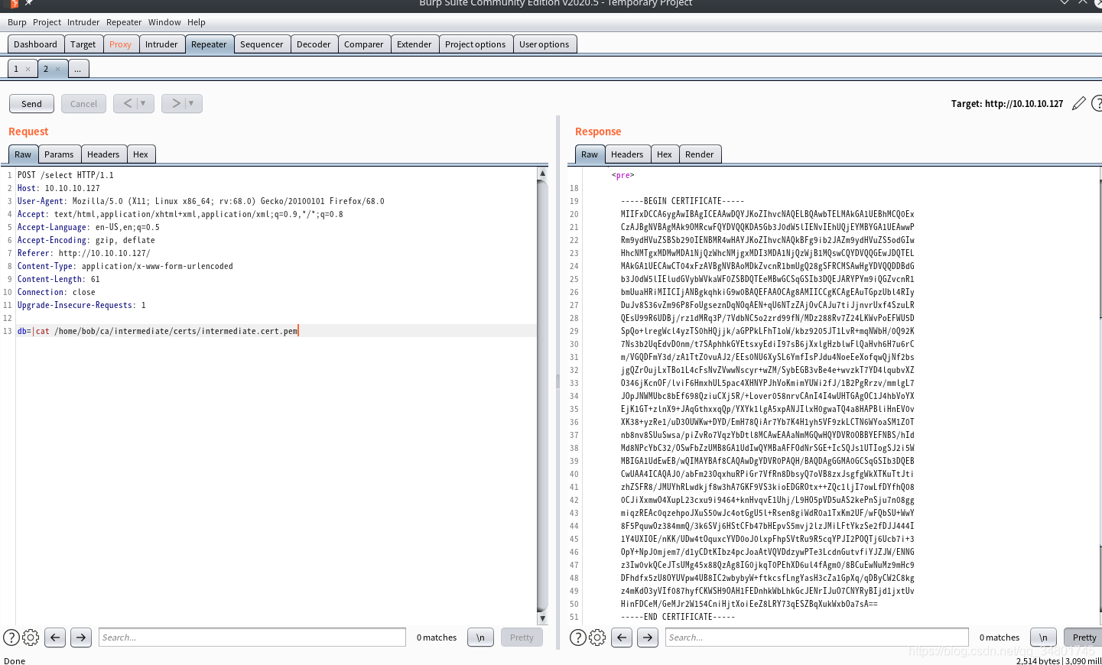Click the 'Content-Length: 61' header line

pyautogui.click(x=59, y=279)
